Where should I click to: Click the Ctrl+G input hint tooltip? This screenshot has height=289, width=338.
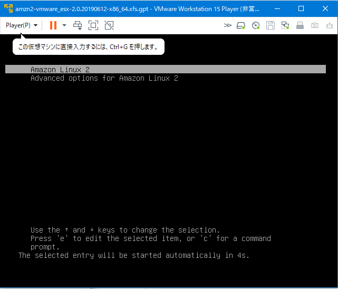click(89, 46)
